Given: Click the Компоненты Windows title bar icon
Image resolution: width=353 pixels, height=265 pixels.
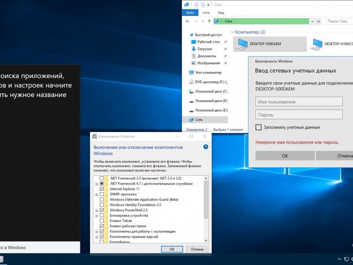Looking at the screenshot, I should 95,136.
